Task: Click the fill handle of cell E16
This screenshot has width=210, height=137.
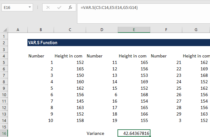Action: (x=150, y=136)
